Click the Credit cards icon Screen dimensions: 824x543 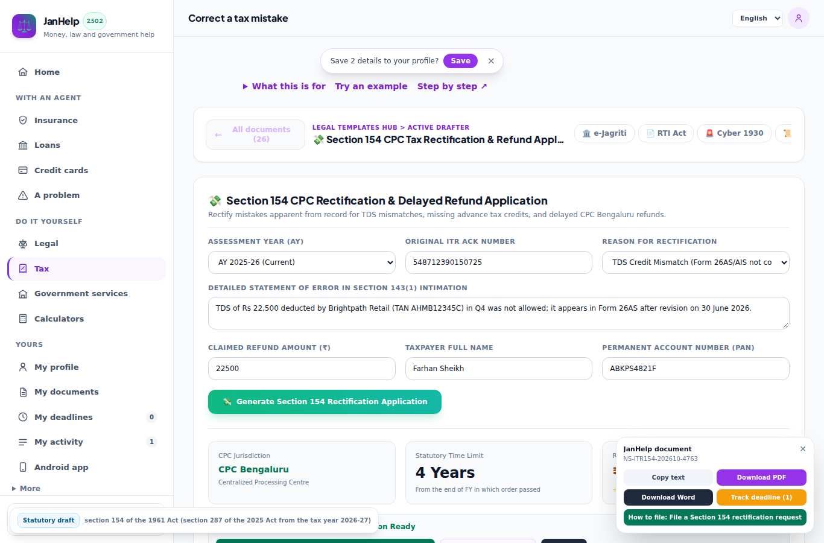[x=23, y=170]
